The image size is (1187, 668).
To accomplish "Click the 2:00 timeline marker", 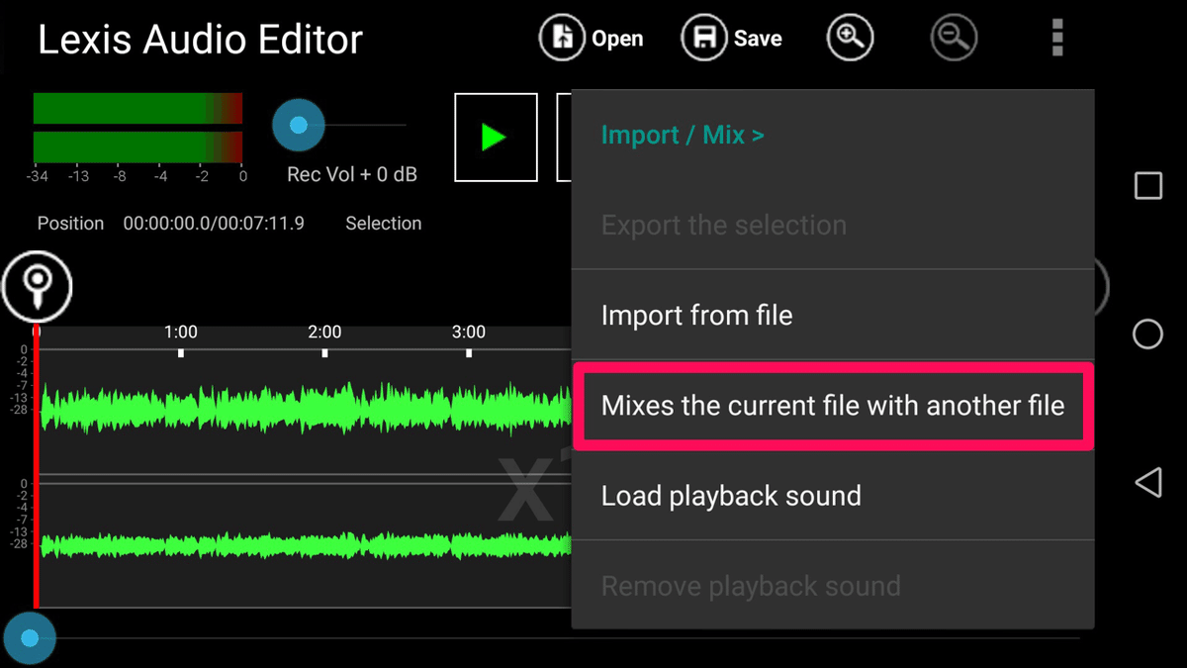I will click(x=324, y=333).
